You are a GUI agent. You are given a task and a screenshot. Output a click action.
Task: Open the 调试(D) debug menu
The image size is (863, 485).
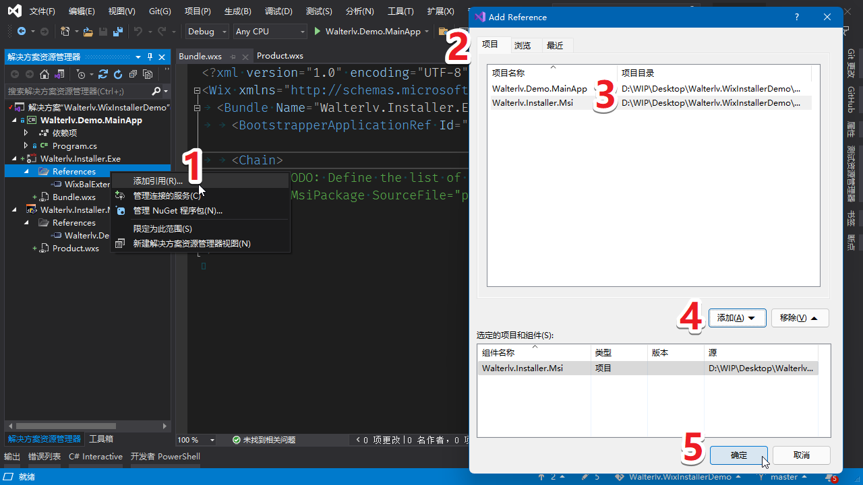click(278, 11)
